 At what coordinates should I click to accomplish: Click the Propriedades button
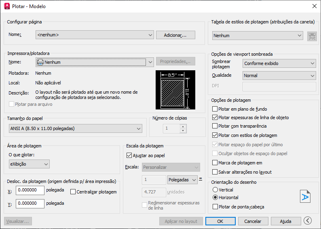click(175, 61)
